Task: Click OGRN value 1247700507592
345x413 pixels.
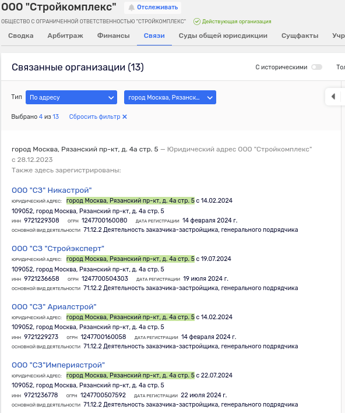Action: click(x=103, y=395)
